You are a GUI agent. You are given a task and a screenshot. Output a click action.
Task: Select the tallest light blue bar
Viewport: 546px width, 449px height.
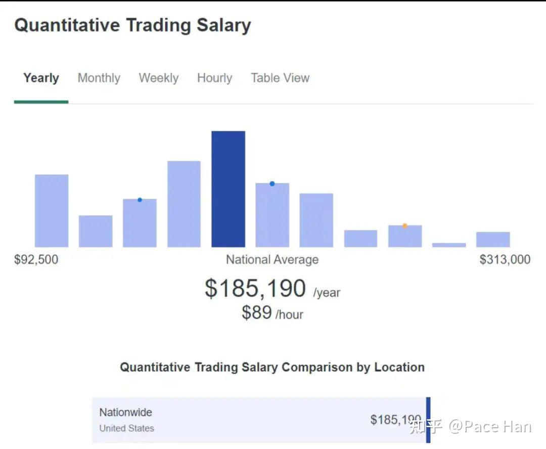click(x=184, y=202)
